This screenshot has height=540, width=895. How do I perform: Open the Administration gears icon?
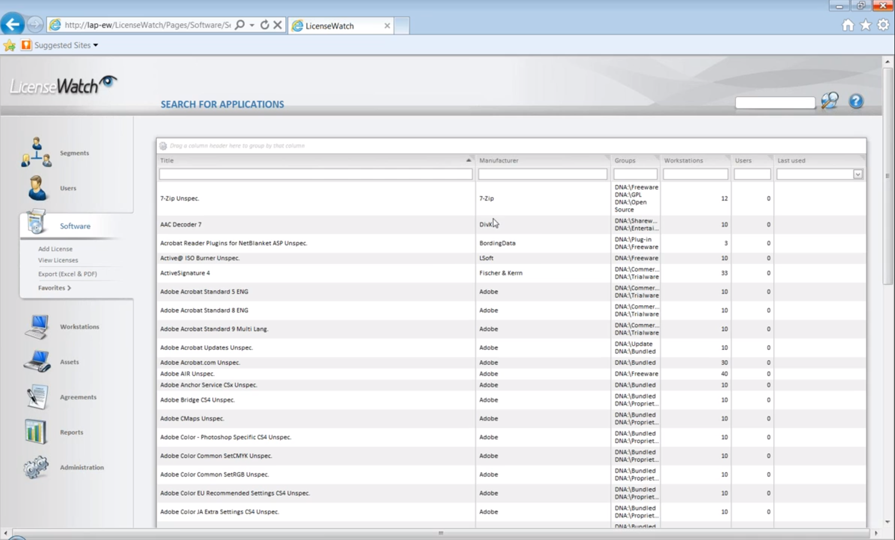(36, 467)
